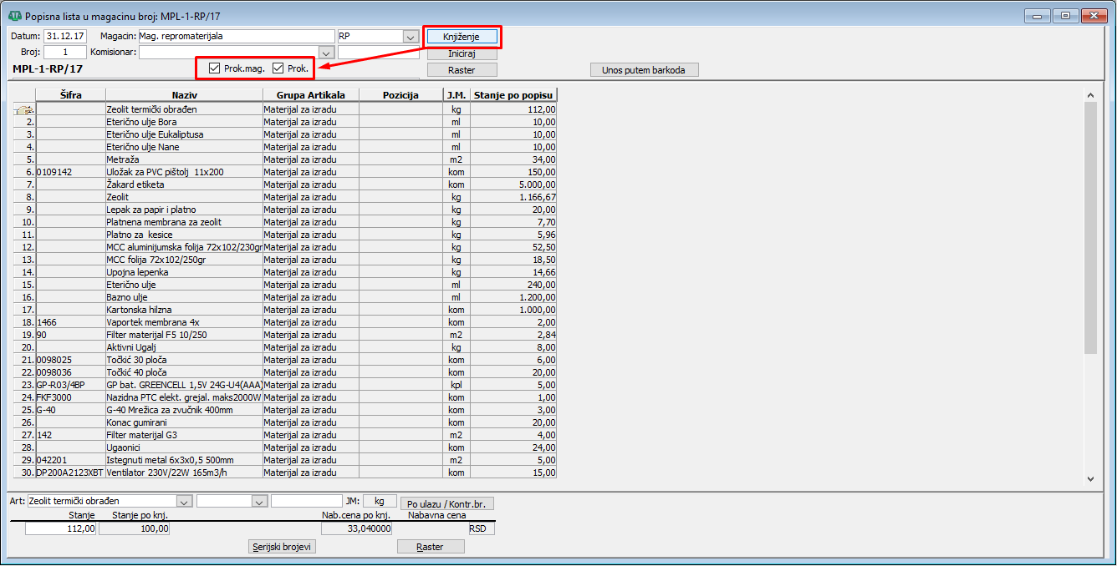
Task: Click the Pozicija column header
Action: point(401,95)
